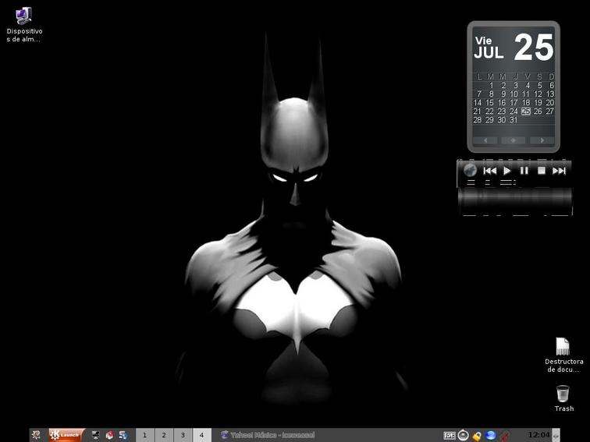Click the show desktop monitor icon in panel
This screenshot has height=442, width=590.
coord(95,435)
